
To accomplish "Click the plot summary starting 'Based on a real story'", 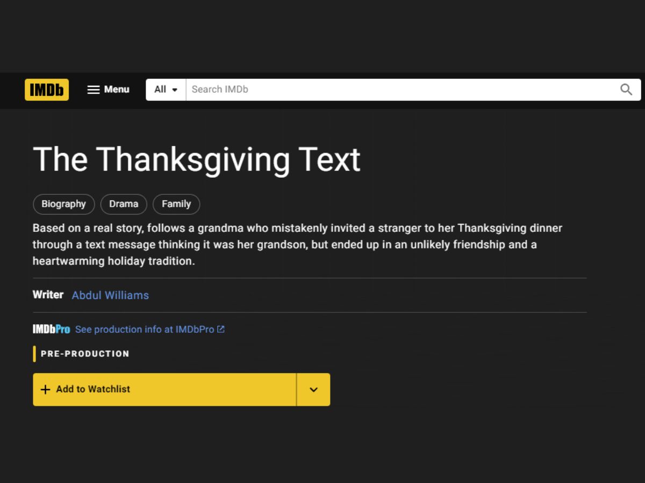I will (x=297, y=245).
